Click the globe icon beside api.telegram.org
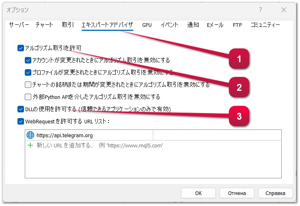The image size is (300, 206). tap(30, 135)
